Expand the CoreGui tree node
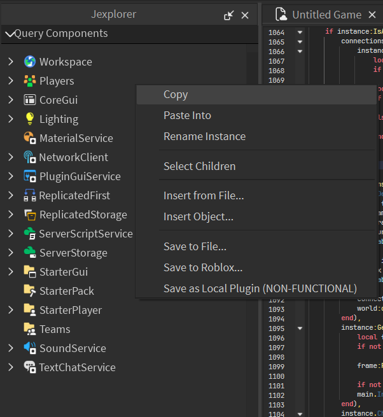383x417 pixels. point(11,100)
